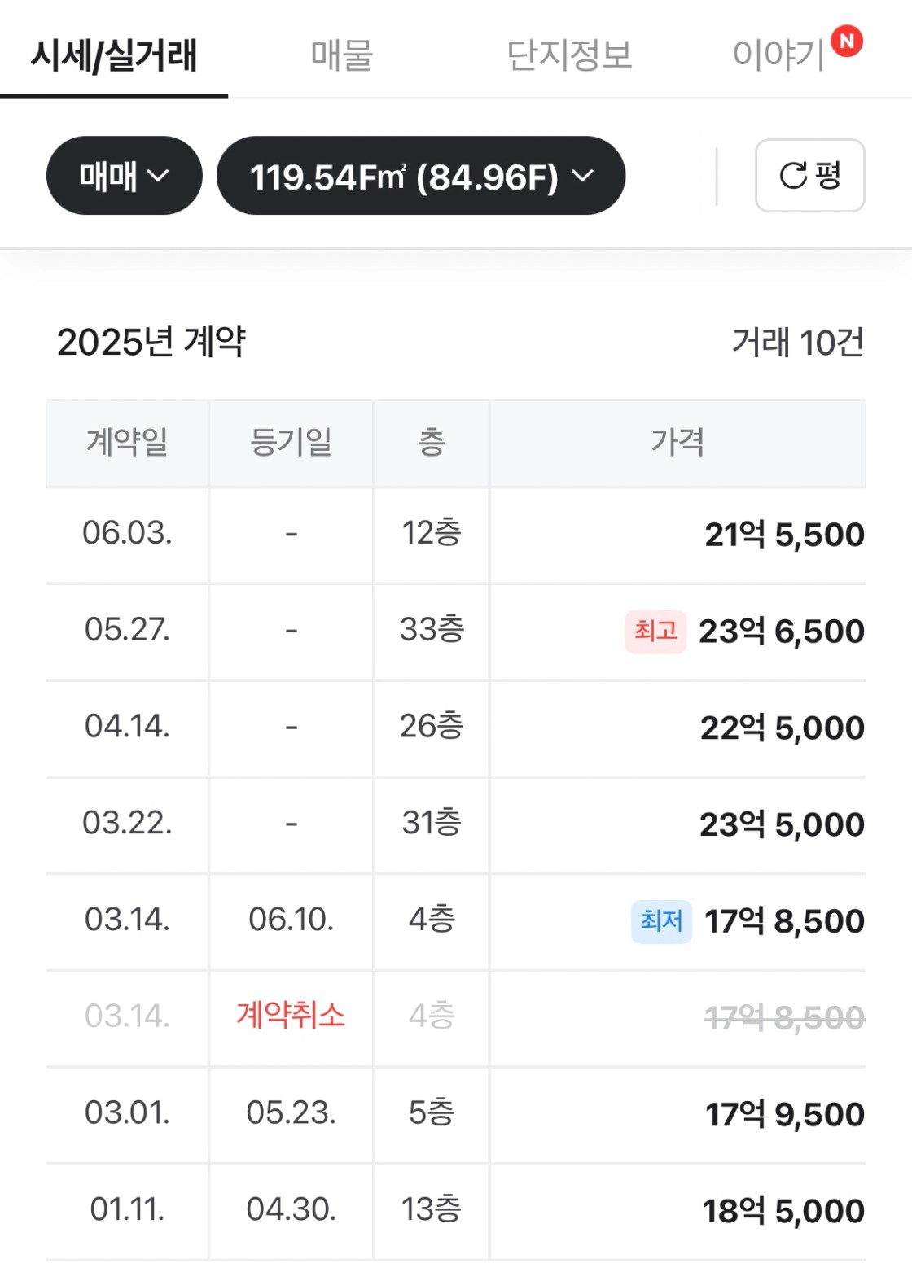Select the 시세/실거래 tab
Screen dimensions: 912x1285
(x=114, y=55)
